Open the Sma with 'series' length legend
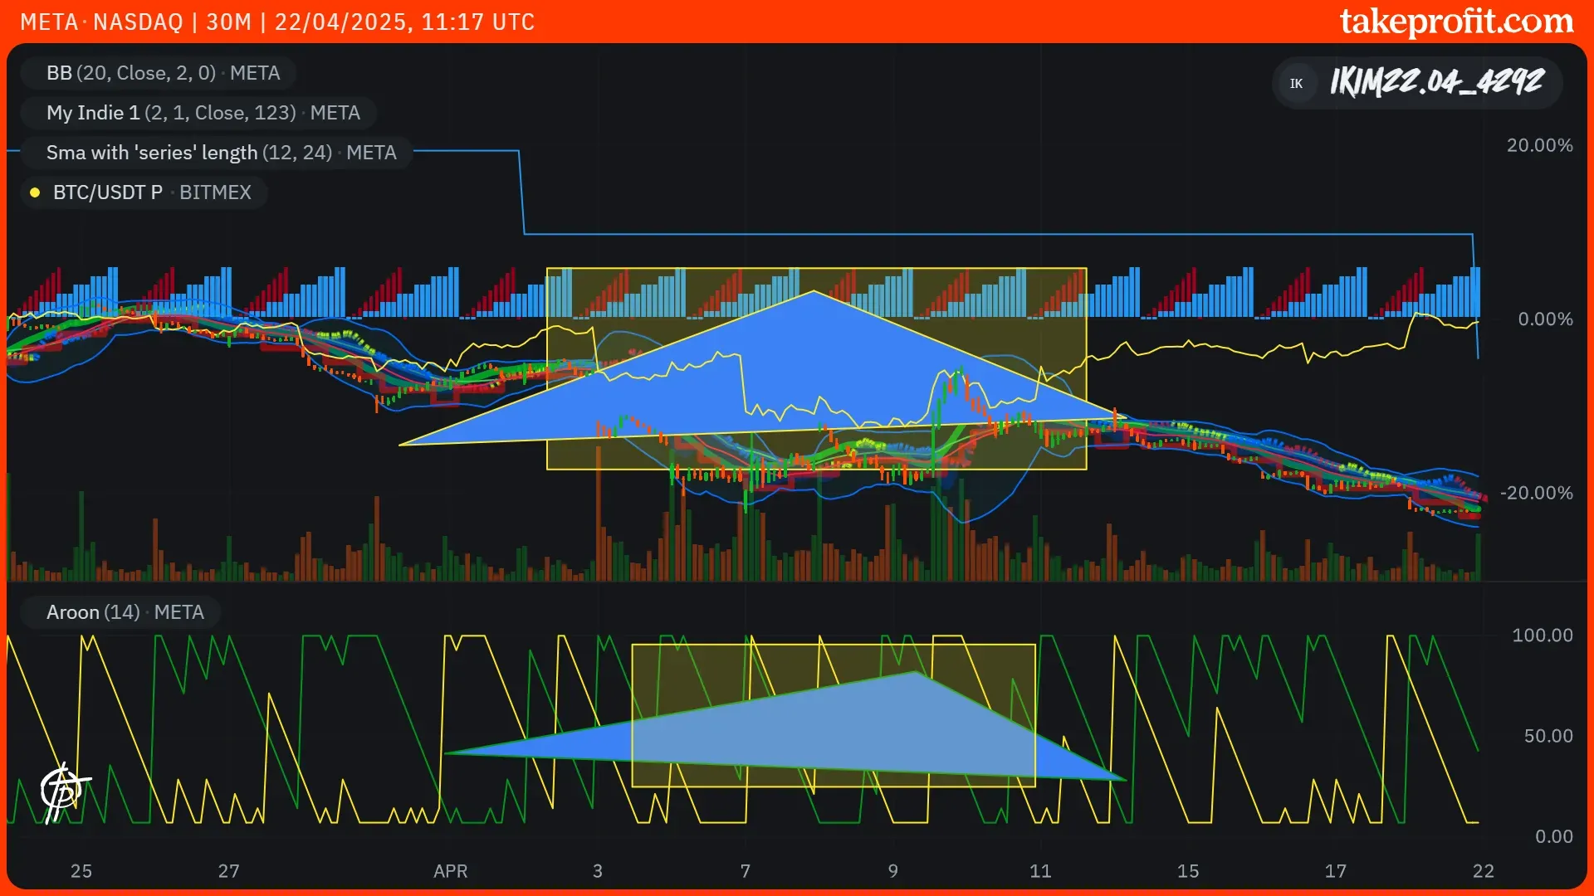The image size is (1594, 896). click(x=221, y=153)
